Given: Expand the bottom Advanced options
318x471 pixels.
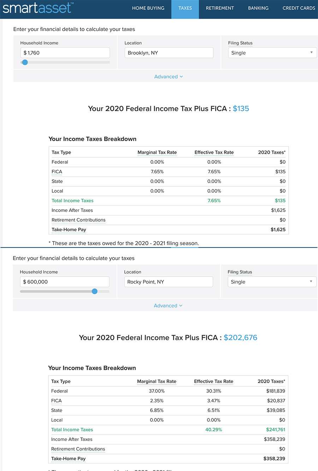Looking at the screenshot, I should pyautogui.click(x=168, y=306).
